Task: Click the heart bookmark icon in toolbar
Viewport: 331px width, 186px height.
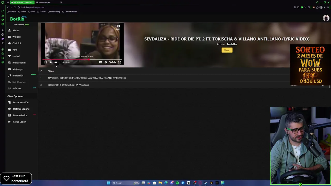Action: click(309, 7)
